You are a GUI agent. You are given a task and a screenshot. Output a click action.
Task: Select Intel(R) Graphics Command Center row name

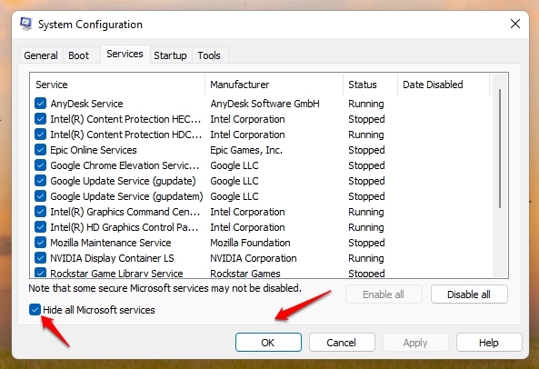[x=125, y=212]
